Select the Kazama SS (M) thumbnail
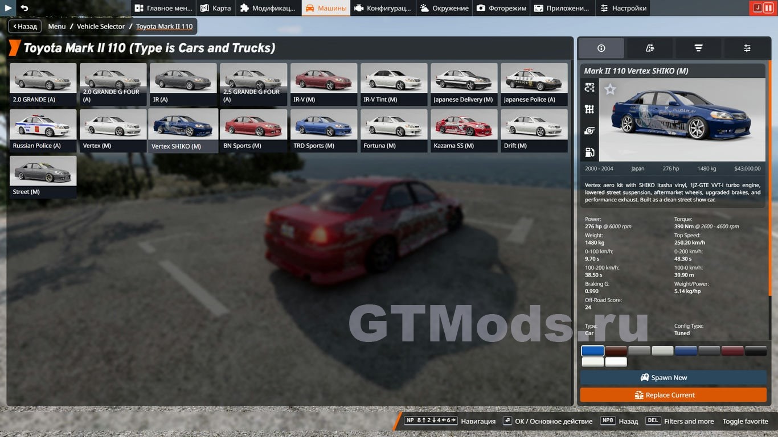The width and height of the screenshot is (778, 437). click(x=464, y=130)
